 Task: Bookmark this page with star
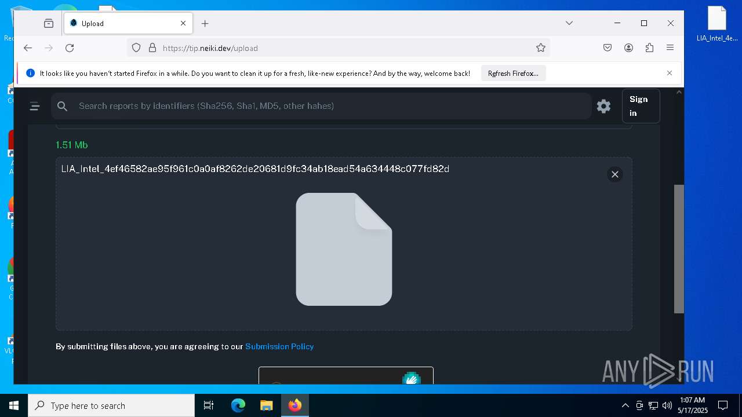tap(541, 48)
